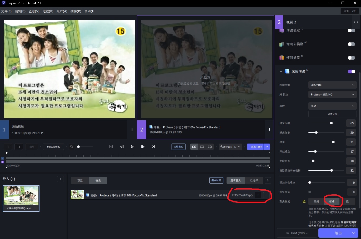This screenshot has width=361, height=239.
Task: Toggle the 增强稳定 switch
Action: pyautogui.click(x=351, y=30)
